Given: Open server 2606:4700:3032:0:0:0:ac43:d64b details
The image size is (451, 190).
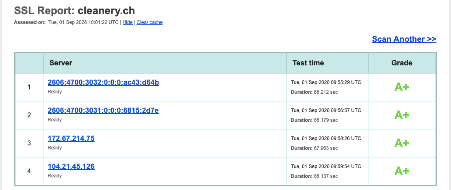Looking at the screenshot, I should (104, 82).
